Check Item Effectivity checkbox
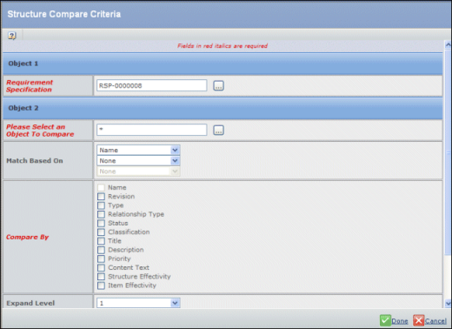The height and width of the screenshot is (329, 452). coord(101,285)
